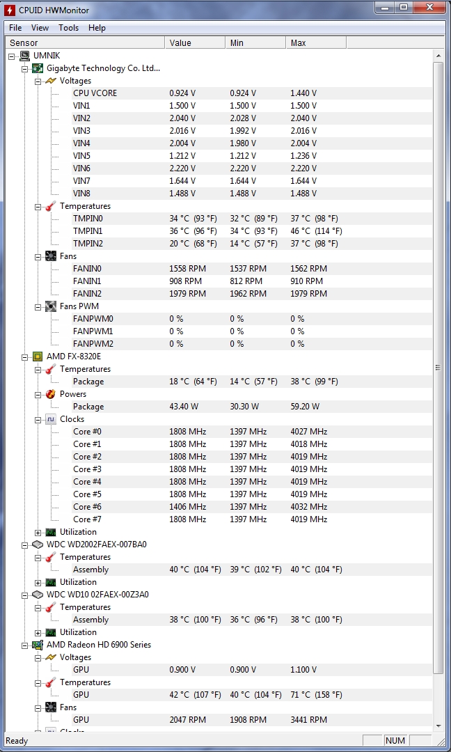Click the thermometer icon under AMD FX-8320E
The height and width of the screenshot is (752, 451).
point(51,369)
